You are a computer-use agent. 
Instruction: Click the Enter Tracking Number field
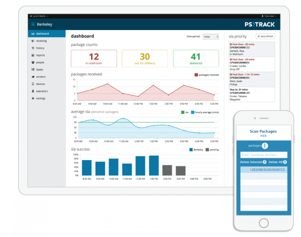tap(263, 155)
